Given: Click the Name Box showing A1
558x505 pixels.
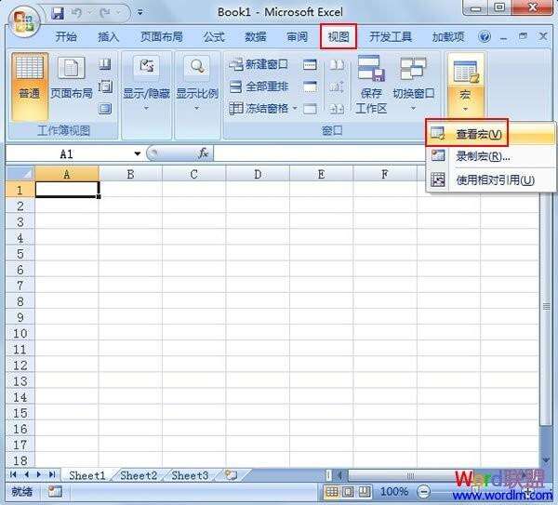Looking at the screenshot, I should coord(68,153).
